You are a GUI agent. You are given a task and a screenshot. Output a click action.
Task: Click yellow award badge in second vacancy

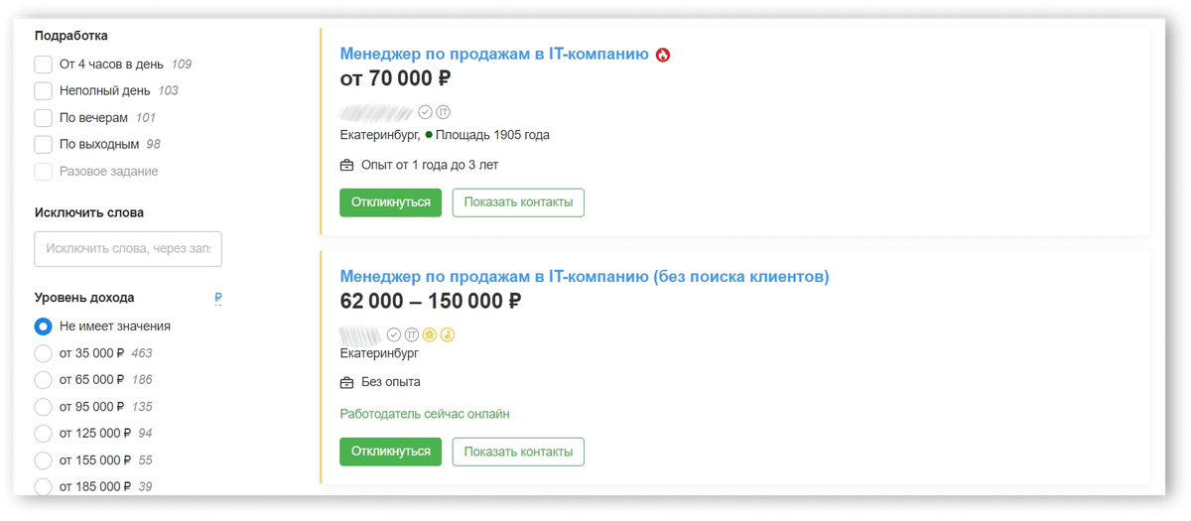click(x=447, y=334)
